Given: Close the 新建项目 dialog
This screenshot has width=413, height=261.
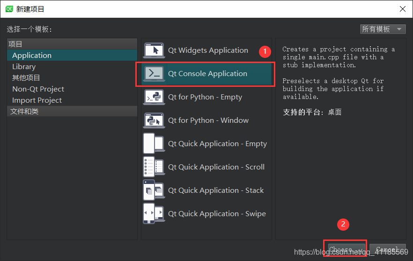Looking at the screenshot, I should (403, 9).
